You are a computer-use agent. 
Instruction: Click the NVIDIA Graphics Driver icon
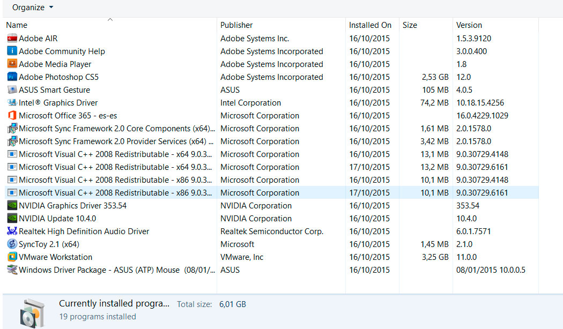coord(12,206)
